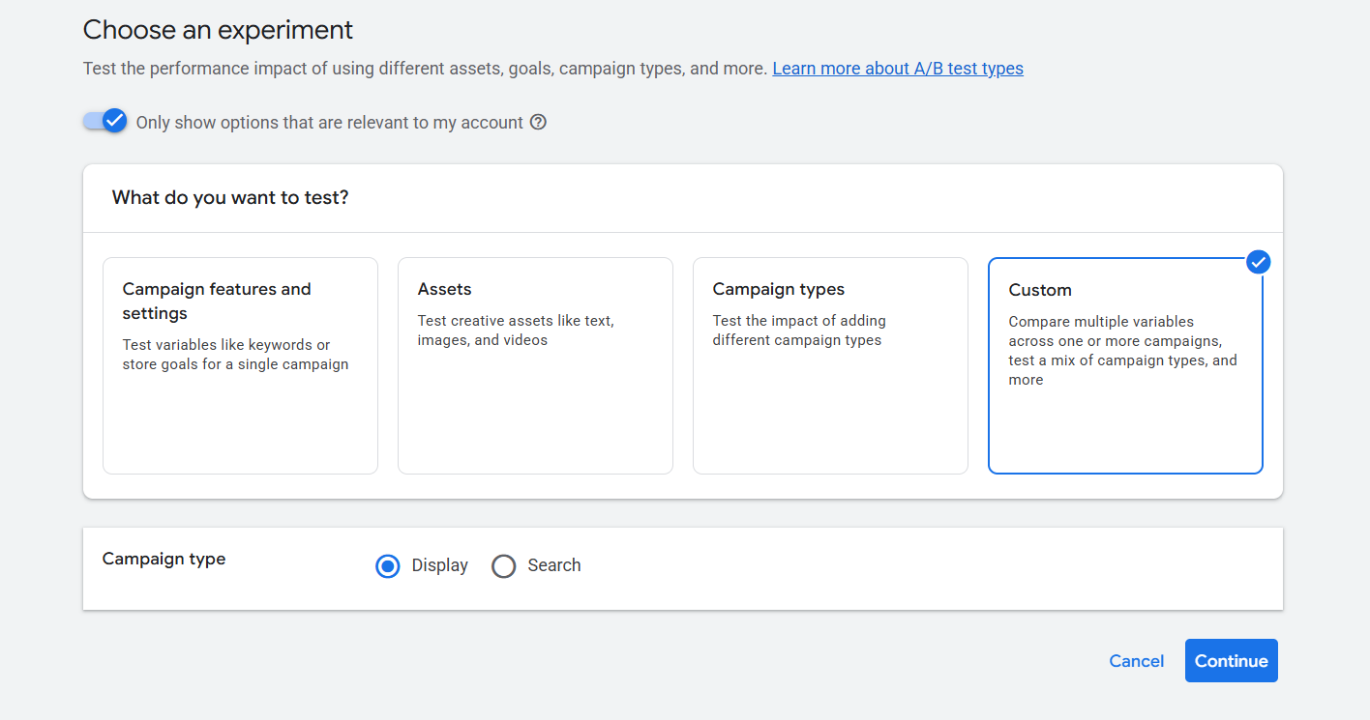Click the blue checkmark badge on Custom card
The image size is (1370, 720).
tap(1258, 262)
